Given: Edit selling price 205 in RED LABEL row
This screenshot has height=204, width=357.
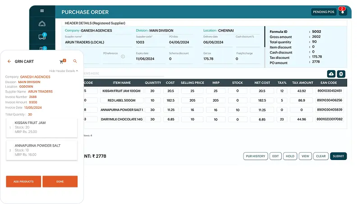Looking at the screenshot, I should pyautogui.click(x=192, y=100).
